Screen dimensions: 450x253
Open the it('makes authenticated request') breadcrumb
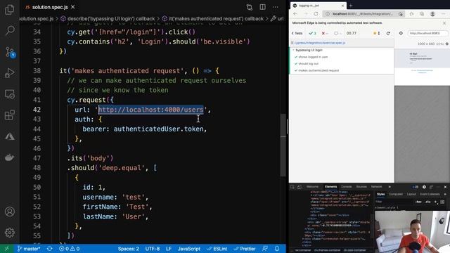213,19
